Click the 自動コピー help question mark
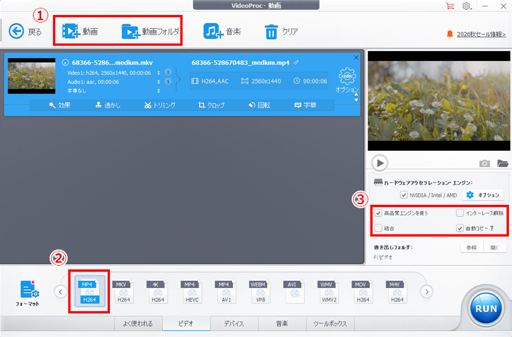This screenshot has width=512, height=337. coord(492,228)
